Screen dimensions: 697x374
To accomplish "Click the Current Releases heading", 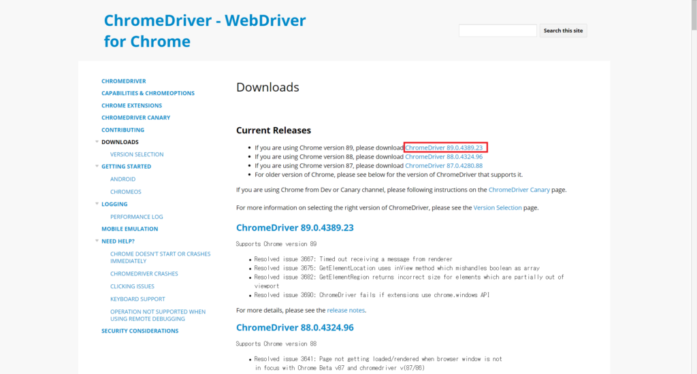I will click(x=274, y=130).
